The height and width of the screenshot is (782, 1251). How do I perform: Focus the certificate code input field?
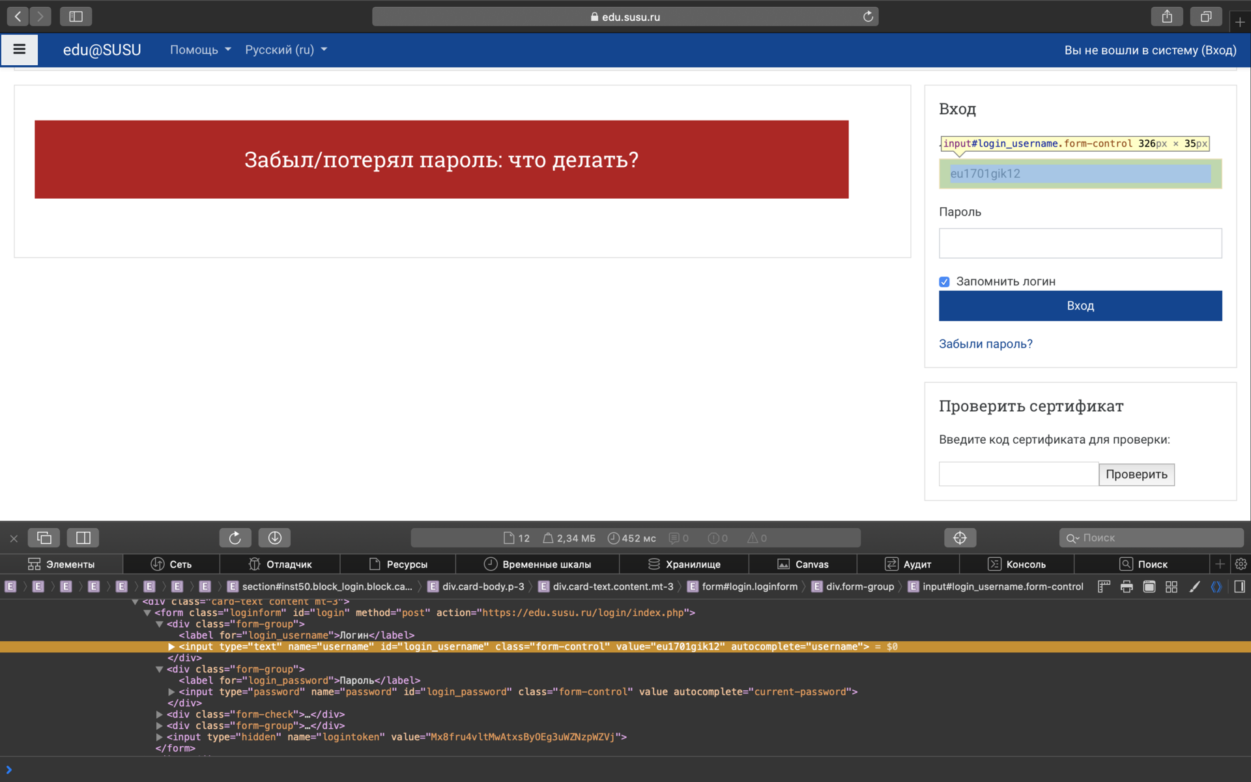click(1018, 474)
